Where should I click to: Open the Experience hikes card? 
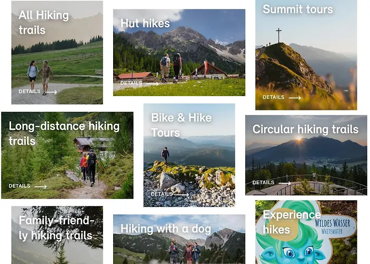click(306, 232)
